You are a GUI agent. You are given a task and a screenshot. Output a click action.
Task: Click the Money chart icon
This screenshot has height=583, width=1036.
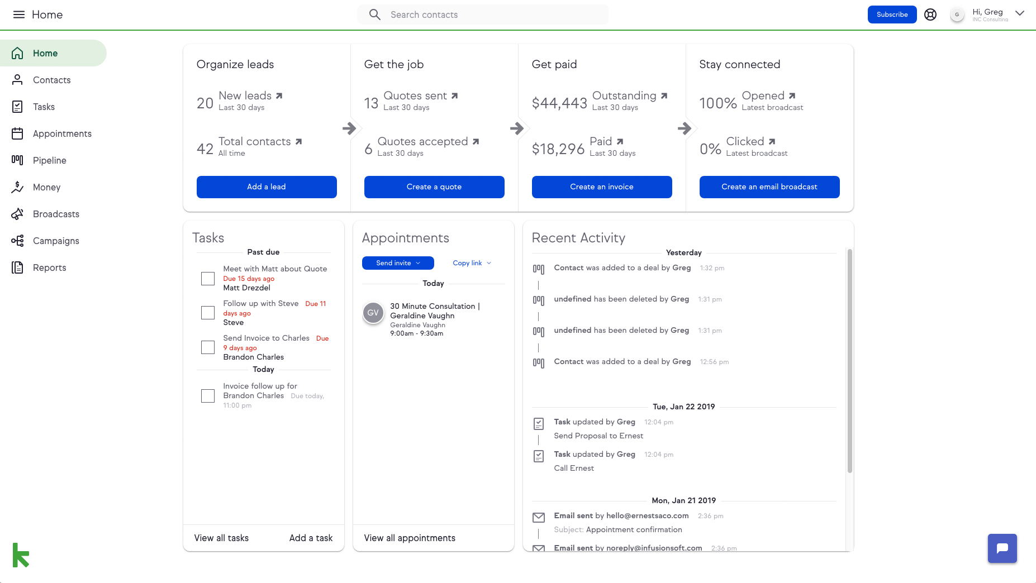[x=17, y=187]
